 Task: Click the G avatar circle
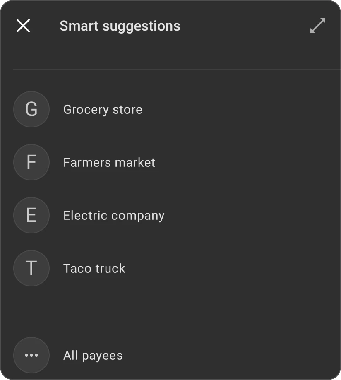(31, 109)
